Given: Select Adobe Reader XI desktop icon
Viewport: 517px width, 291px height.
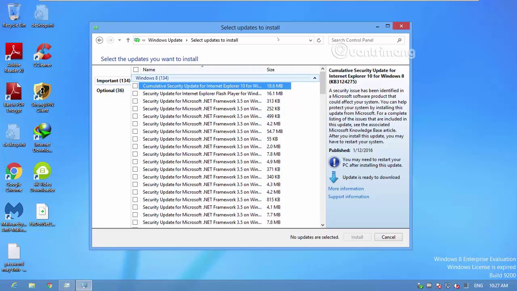Looking at the screenshot, I should 14,58.
